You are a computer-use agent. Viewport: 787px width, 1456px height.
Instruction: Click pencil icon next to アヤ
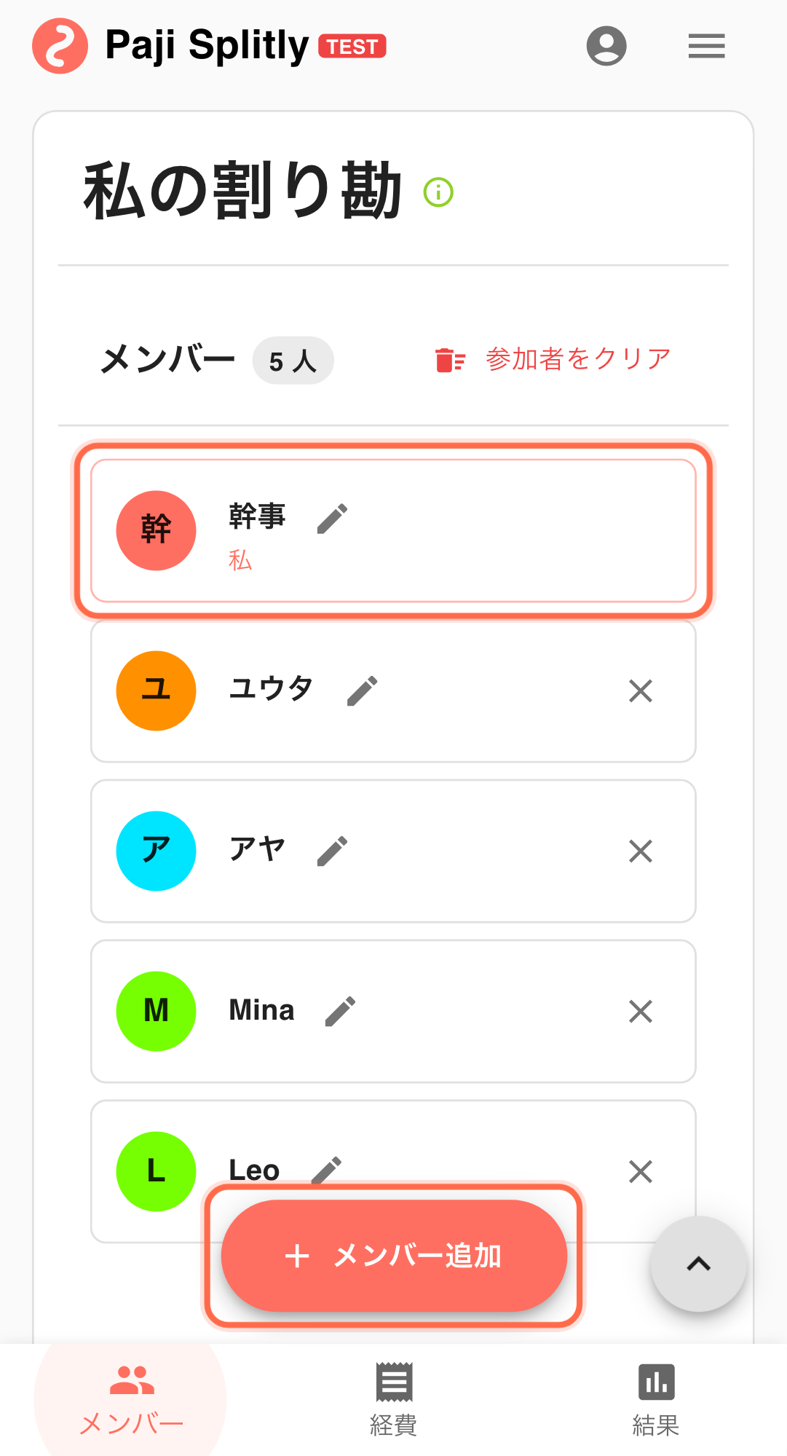pyautogui.click(x=333, y=851)
